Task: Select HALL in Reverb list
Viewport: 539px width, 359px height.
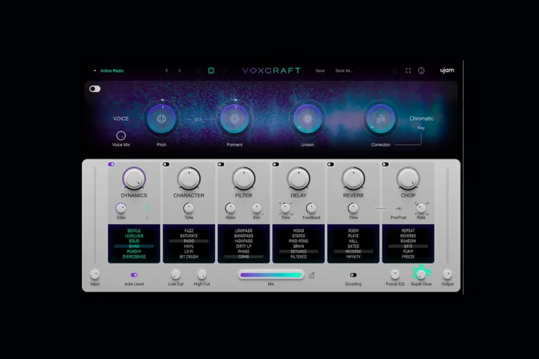Action: (354, 241)
